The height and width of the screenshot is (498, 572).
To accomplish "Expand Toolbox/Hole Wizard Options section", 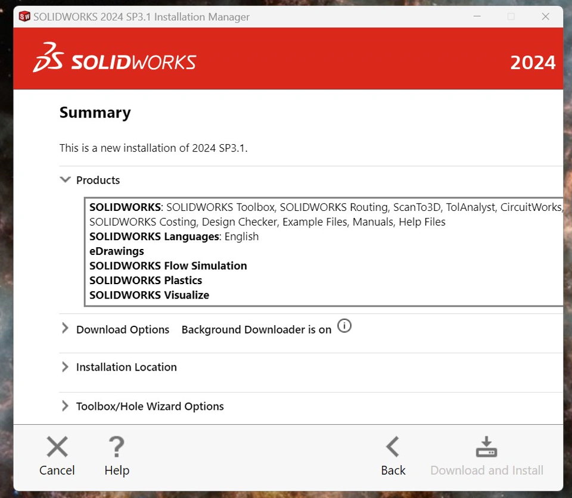I will (65, 406).
